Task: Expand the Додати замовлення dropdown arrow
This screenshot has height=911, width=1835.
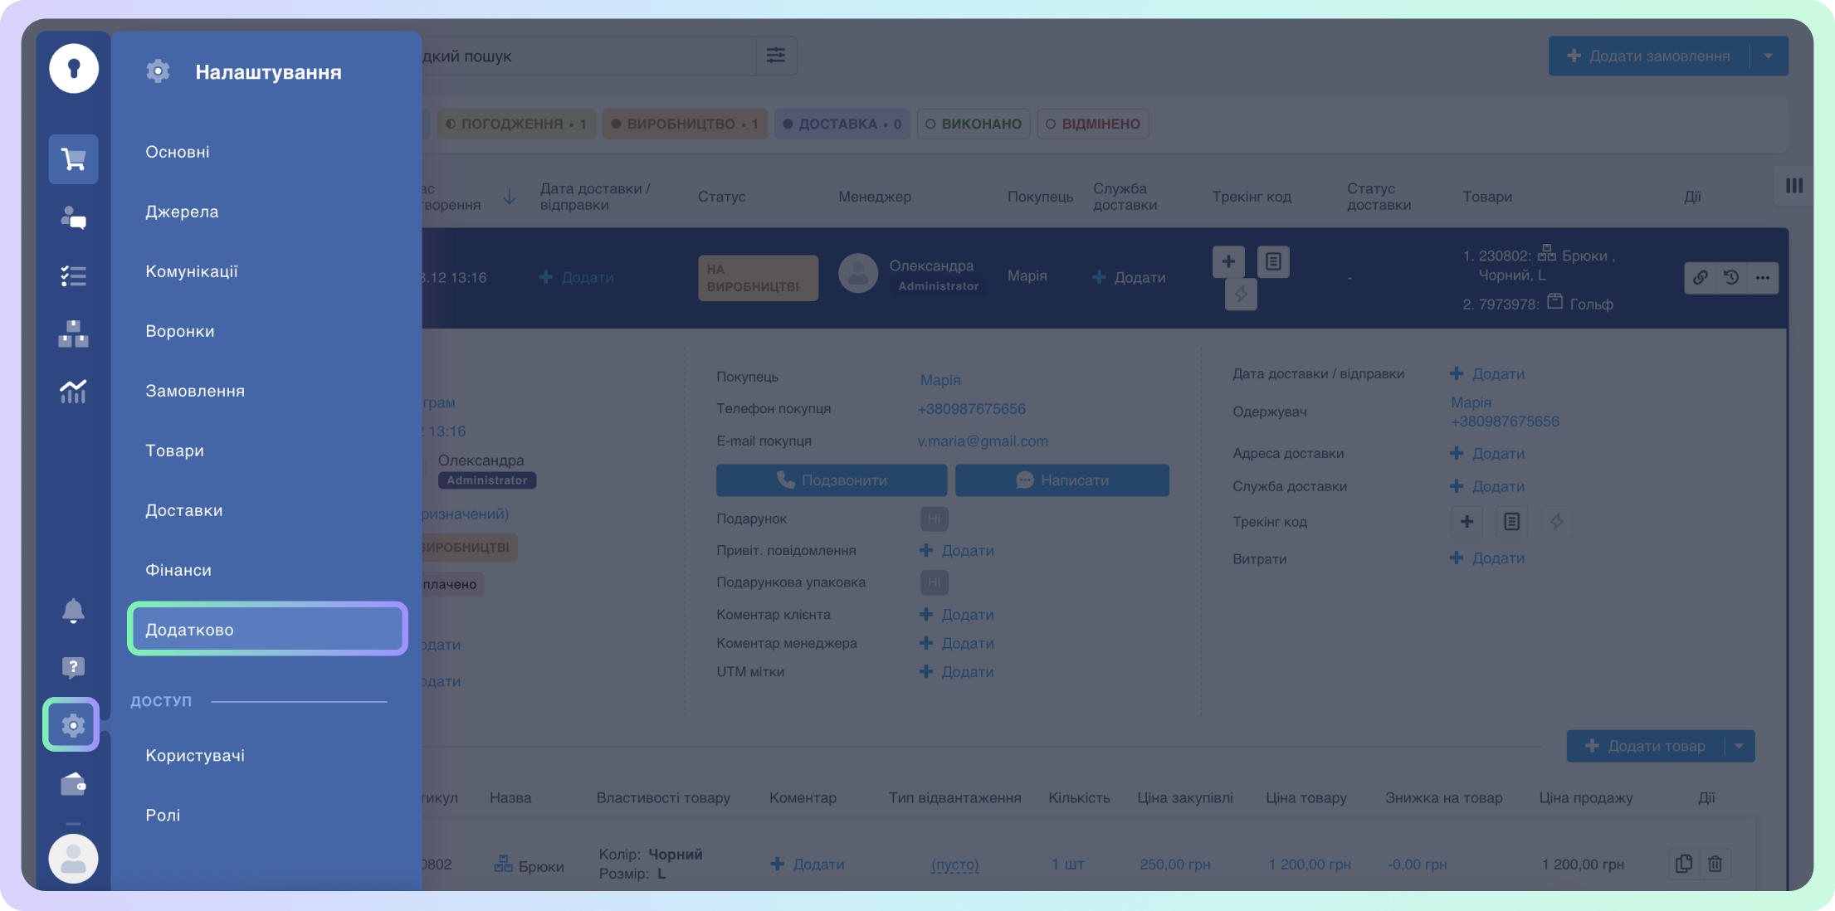Action: pos(1769,56)
